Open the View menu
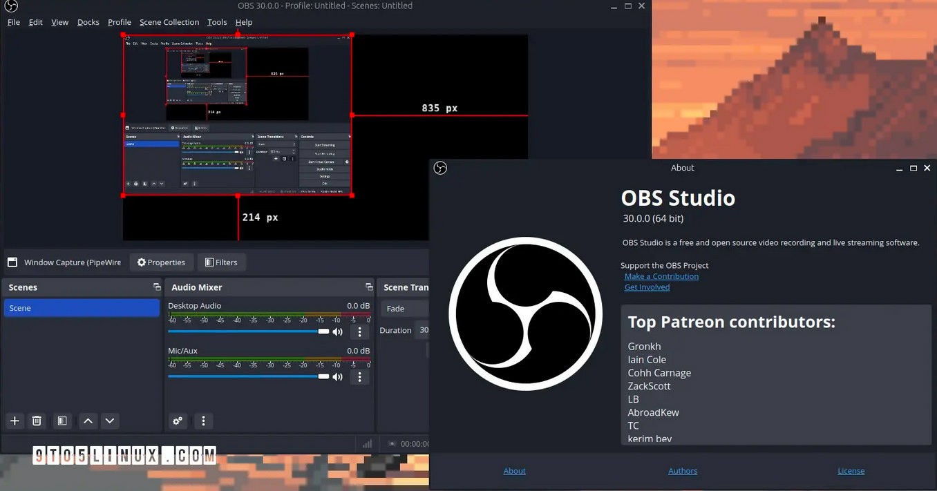Image resolution: width=937 pixels, height=491 pixels. pos(59,22)
